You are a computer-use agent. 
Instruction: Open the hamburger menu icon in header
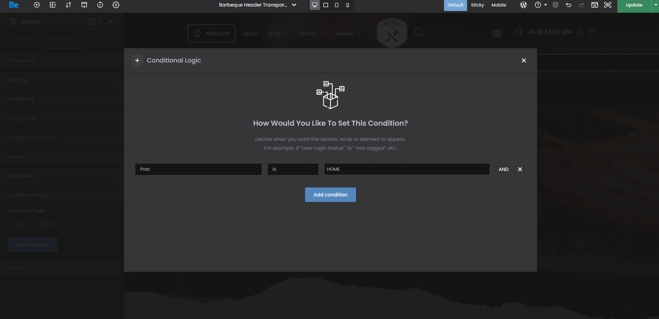497,33
